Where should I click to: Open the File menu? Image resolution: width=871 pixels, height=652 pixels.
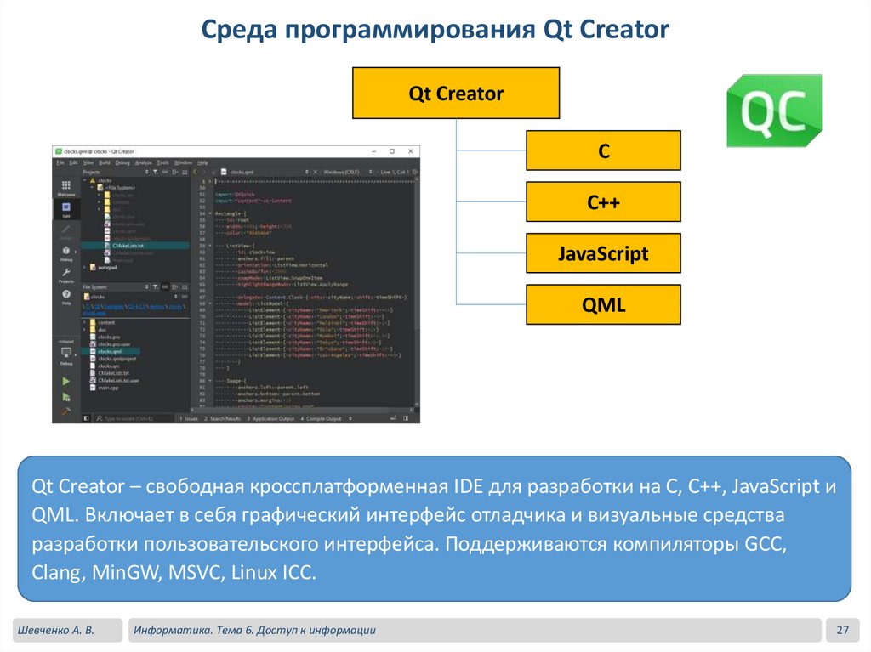tap(60, 162)
